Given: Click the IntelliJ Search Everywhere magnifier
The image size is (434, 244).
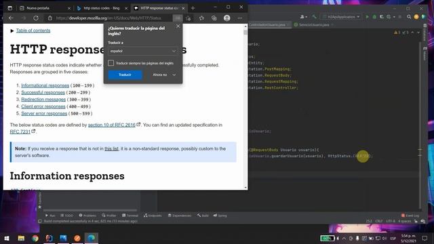Looking at the screenshot, I should tap(409, 17).
